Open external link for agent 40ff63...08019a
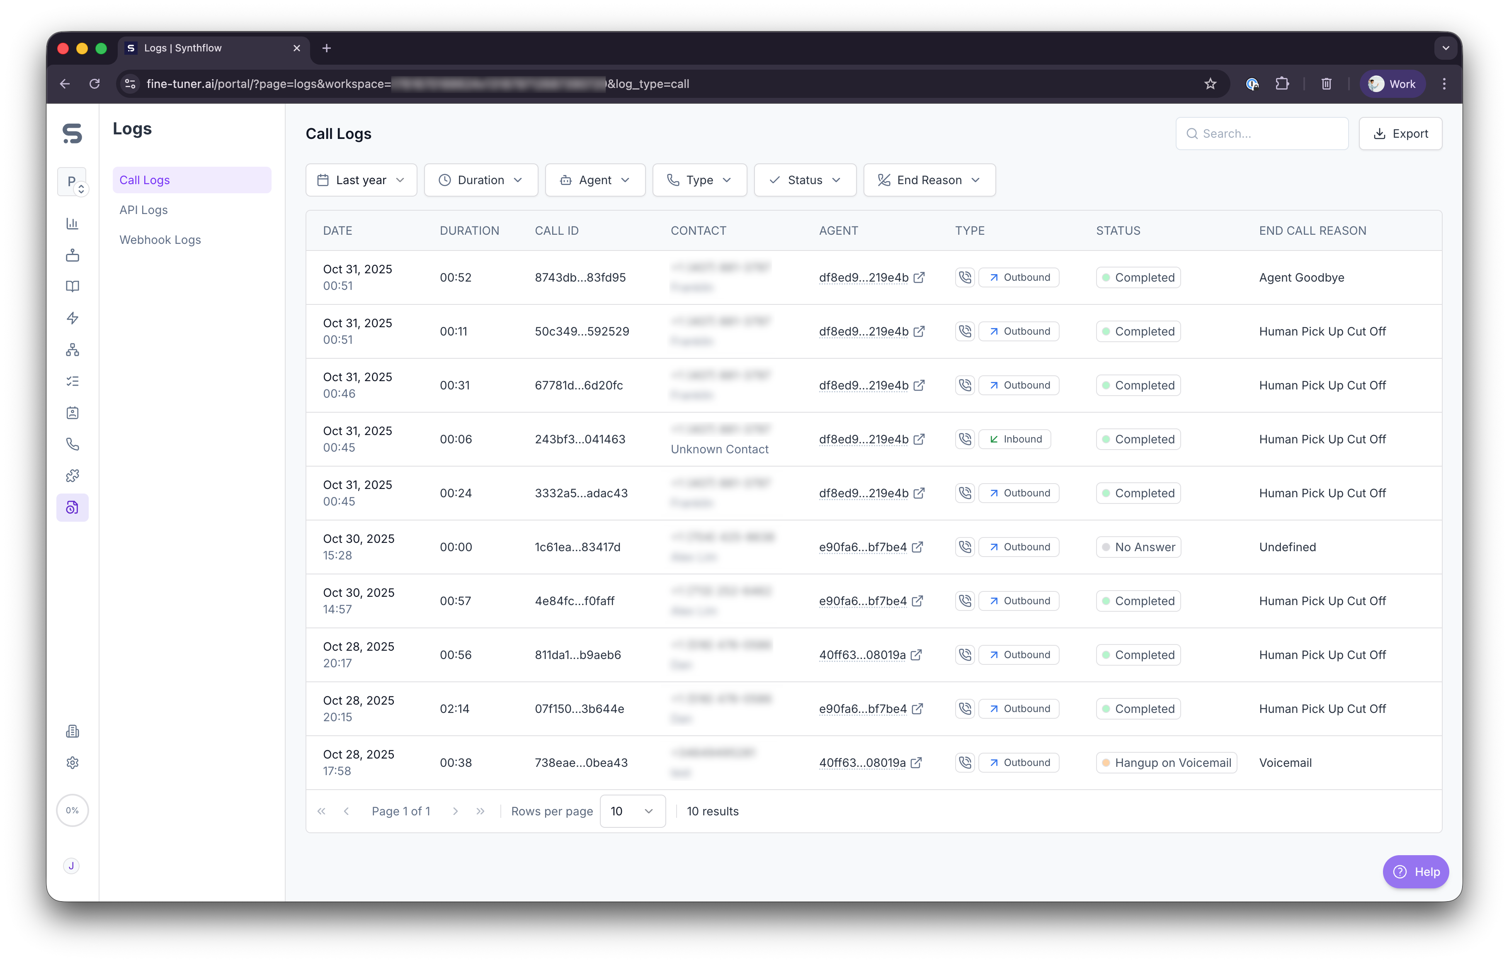Viewport: 1509px width, 963px height. 916,655
